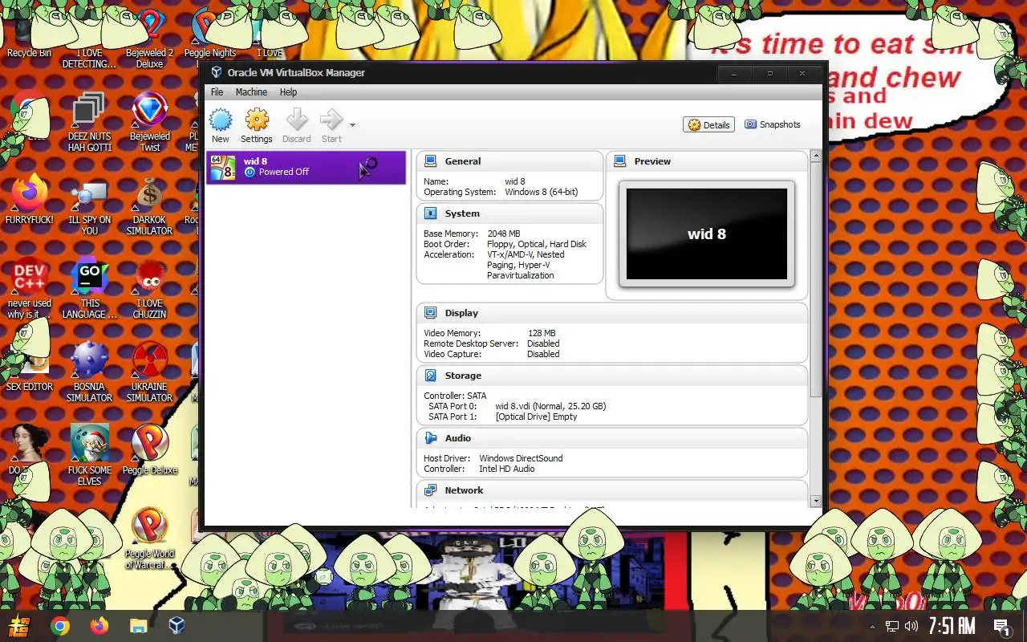Click the General section header
Screen dimensions: 1027x642
463,161
